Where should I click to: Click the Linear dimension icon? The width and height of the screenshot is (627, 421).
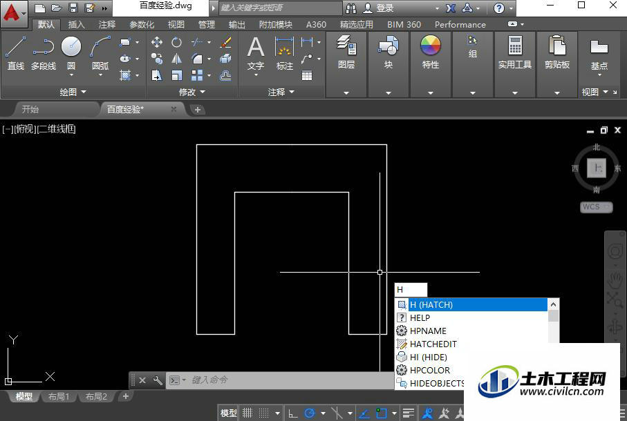tap(307, 41)
